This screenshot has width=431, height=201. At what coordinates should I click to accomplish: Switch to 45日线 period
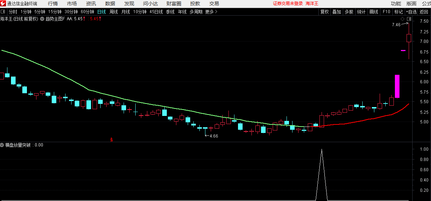pyautogui.click(x=156, y=12)
